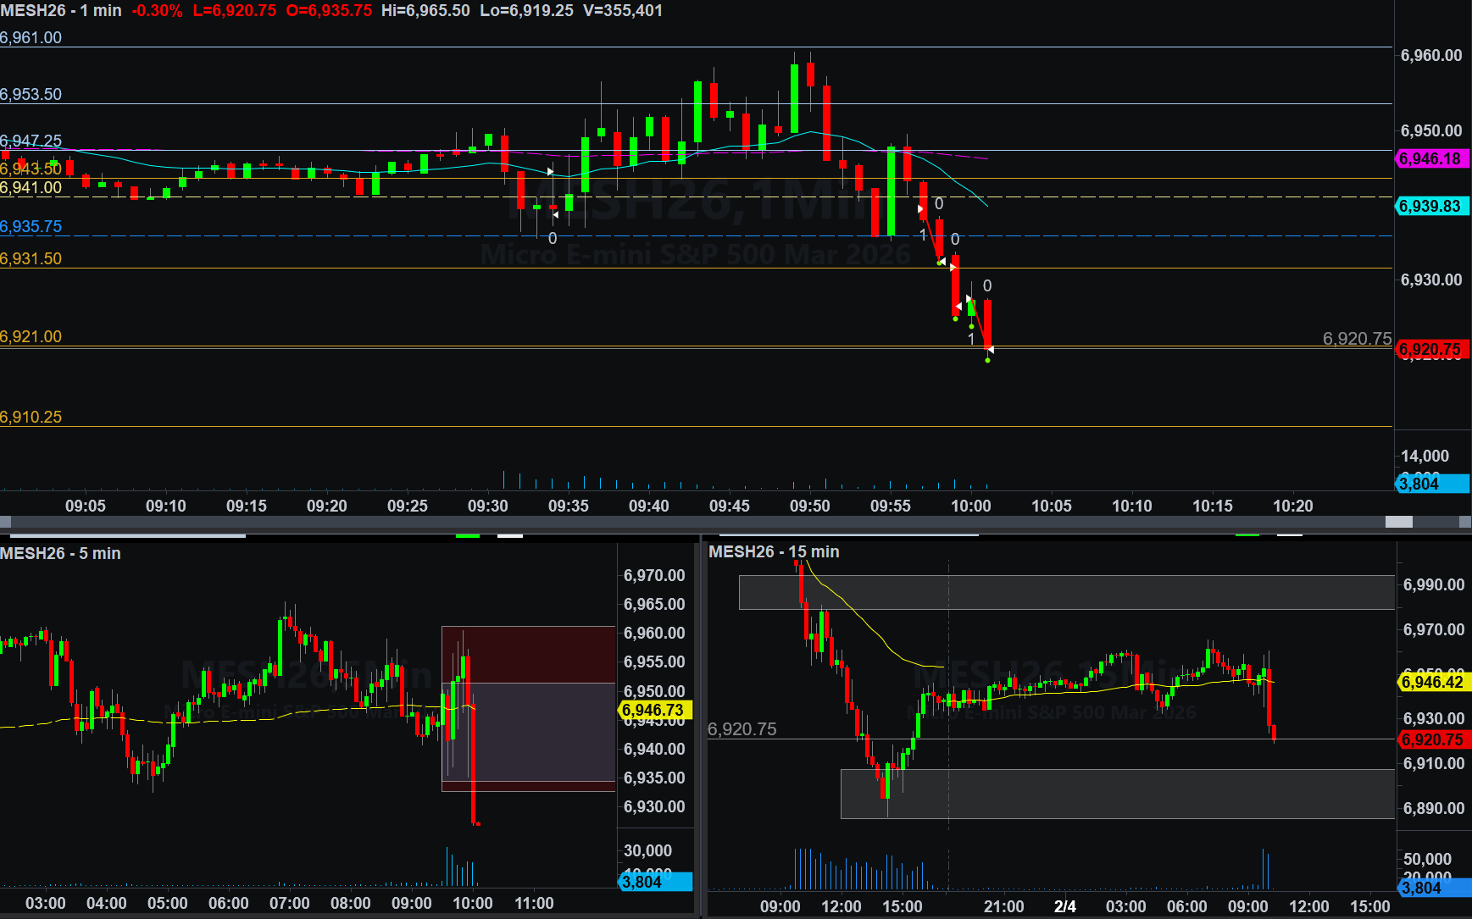Screen dimensions: 1472x919
Task: Click upper gray zone rectangle on 15 min chart
Action: [x=1066, y=592]
